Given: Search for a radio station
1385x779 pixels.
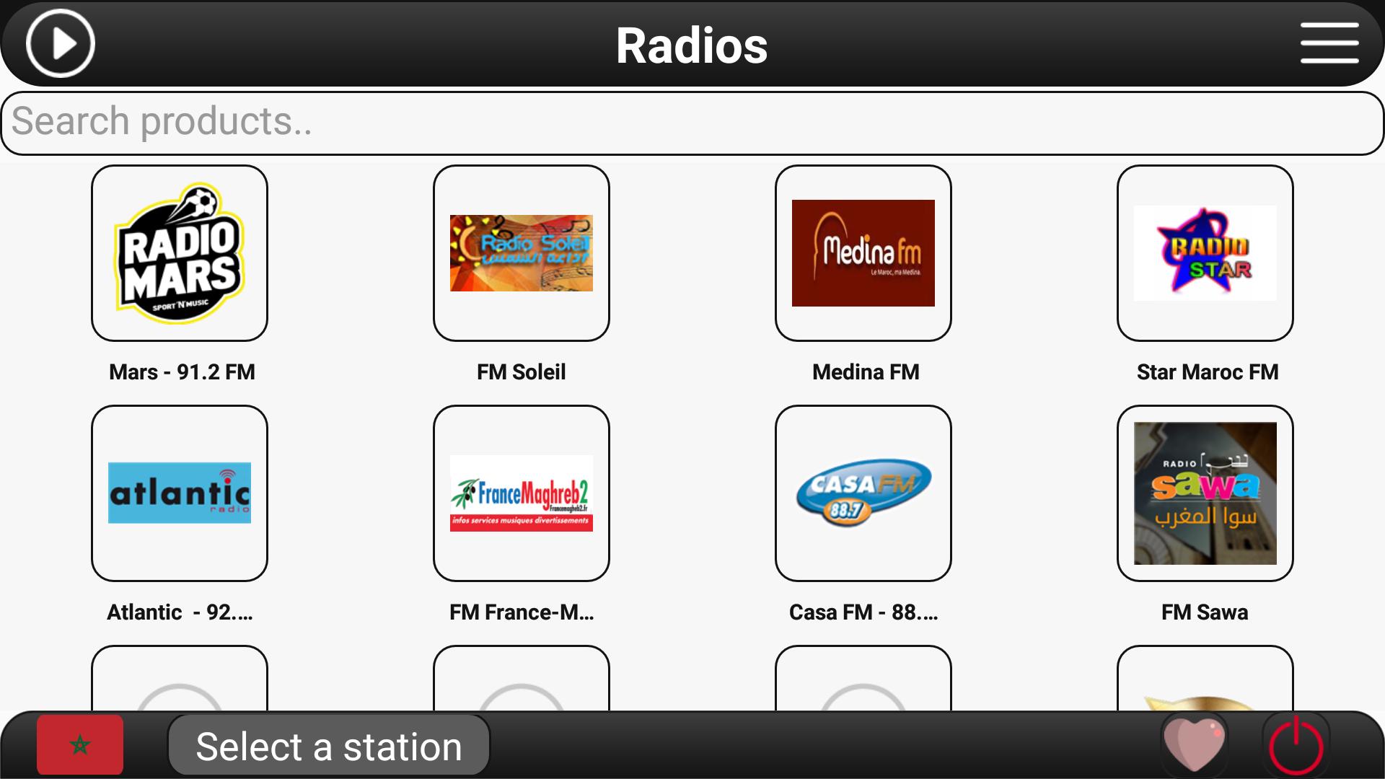Looking at the screenshot, I should [x=692, y=119].
